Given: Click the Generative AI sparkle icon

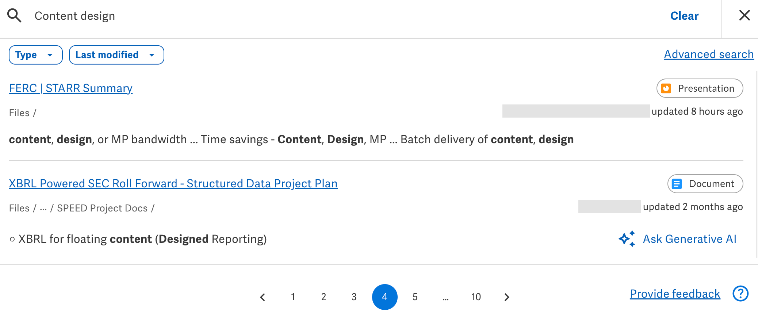Looking at the screenshot, I should pos(627,239).
